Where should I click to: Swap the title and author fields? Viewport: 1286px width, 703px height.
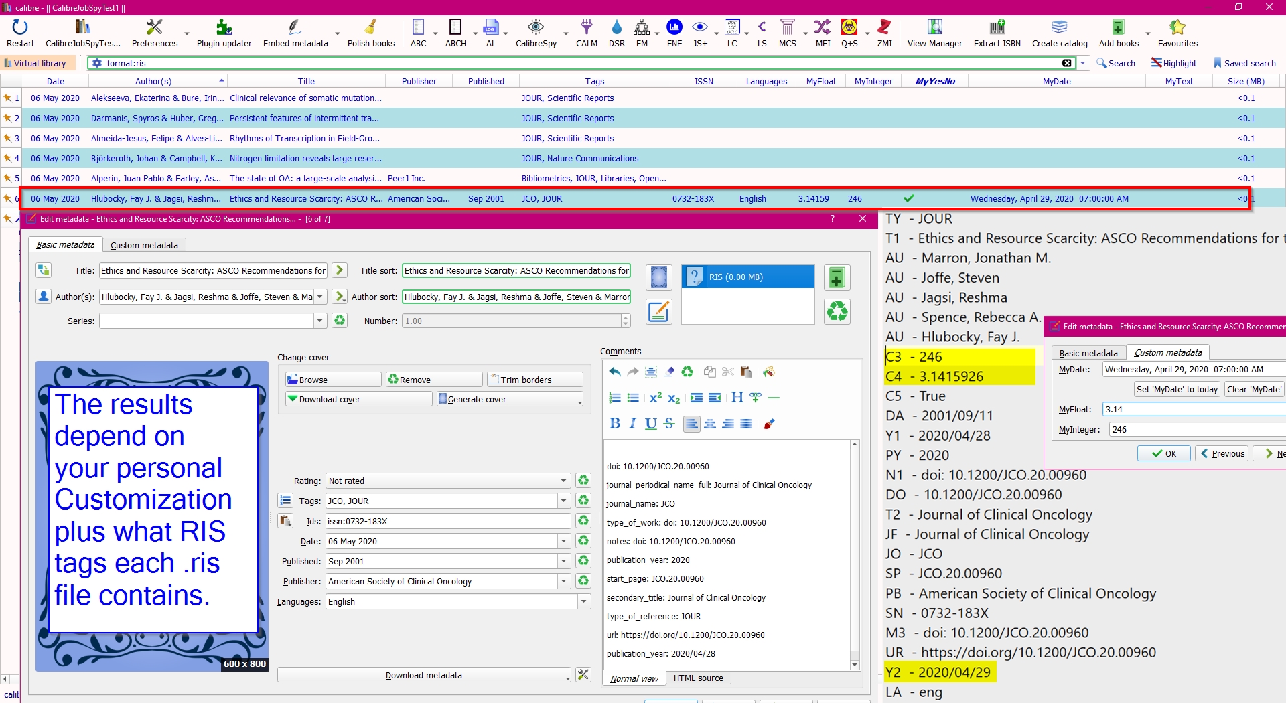[x=44, y=270]
